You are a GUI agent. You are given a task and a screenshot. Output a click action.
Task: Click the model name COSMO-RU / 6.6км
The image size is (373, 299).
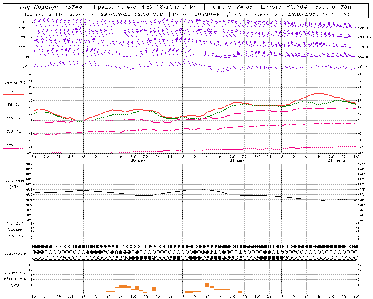pos(221,14)
